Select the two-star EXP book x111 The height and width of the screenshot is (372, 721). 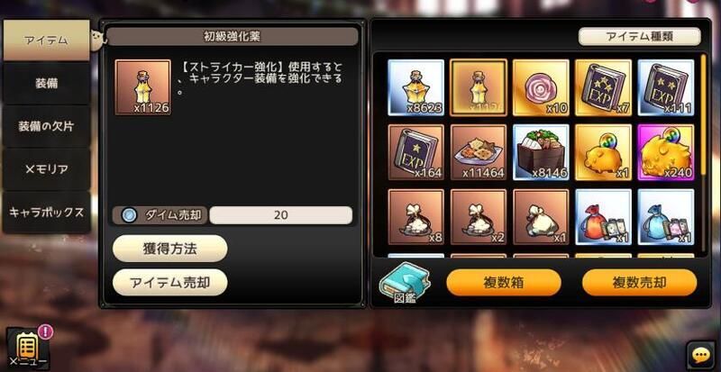click(x=666, y=87)
